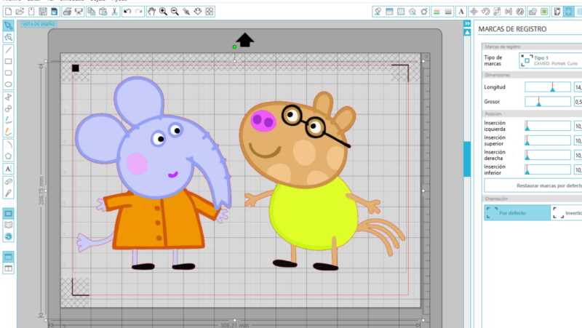Click the Longitud value field
This screenshot has height=328, width=582.
pos(578,87)
